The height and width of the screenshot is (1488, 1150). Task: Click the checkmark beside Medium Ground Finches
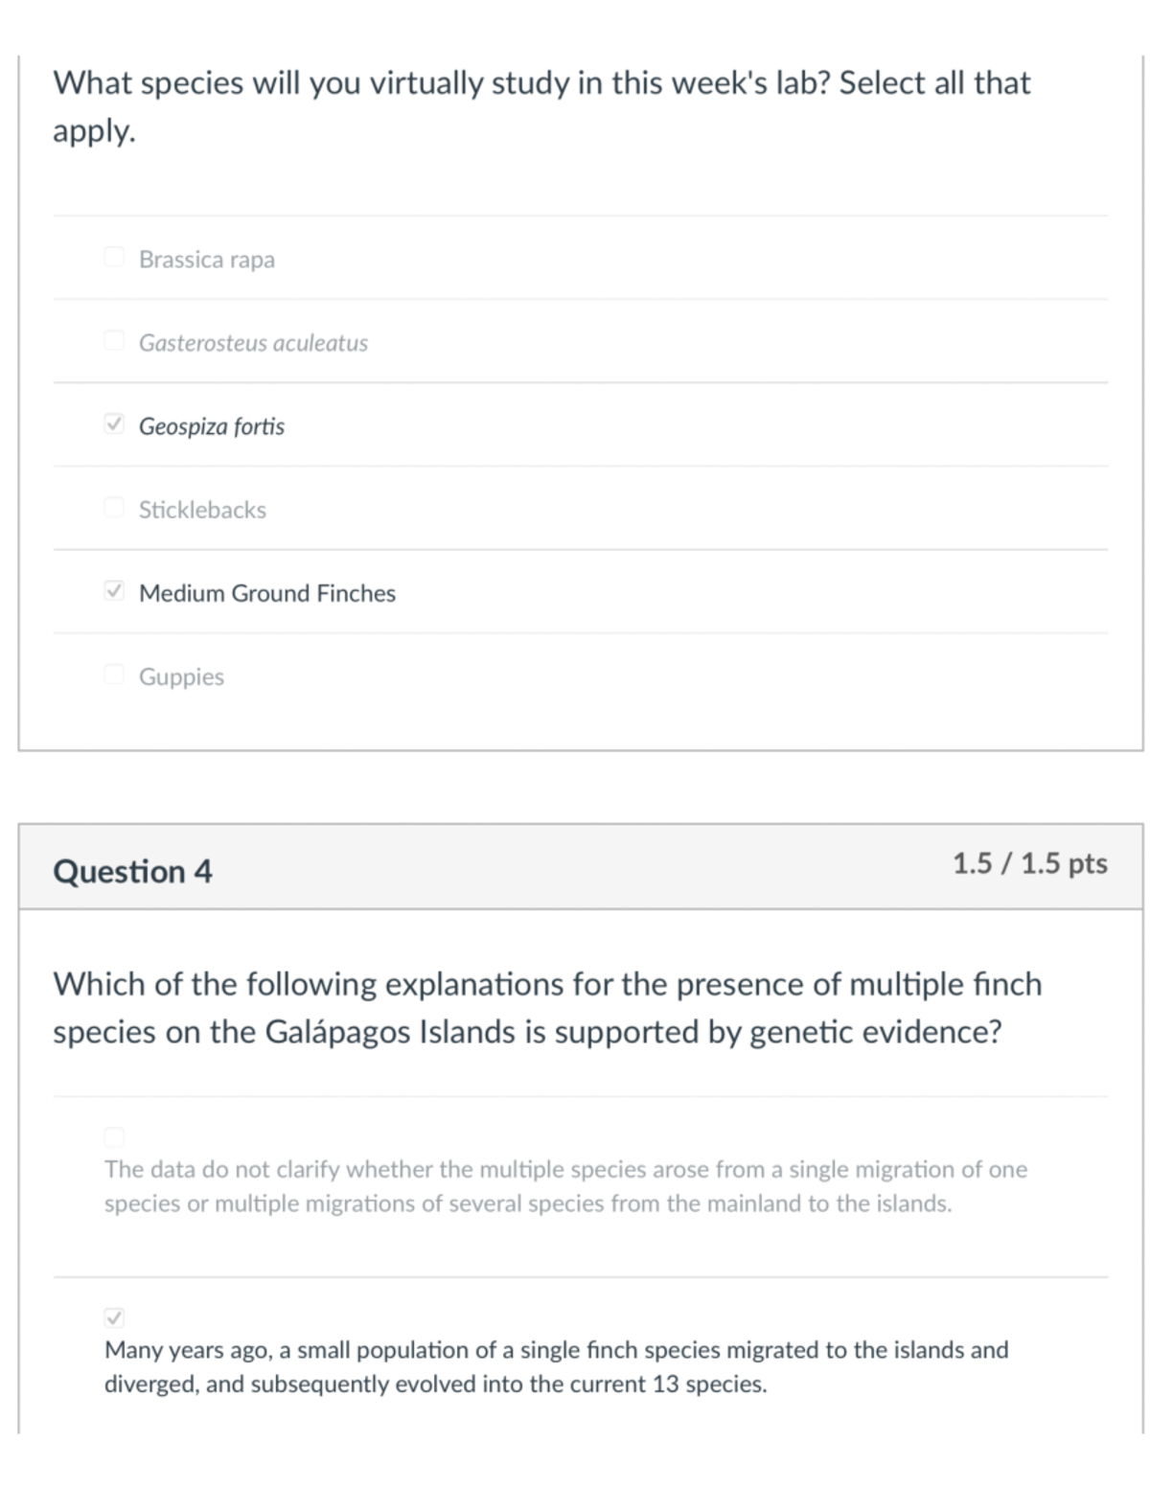114,588
